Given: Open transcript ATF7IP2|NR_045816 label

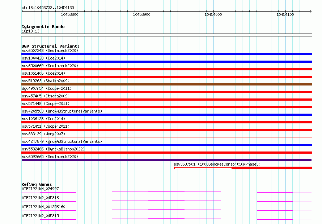Looking at the screenshot, I should point(40,198).
